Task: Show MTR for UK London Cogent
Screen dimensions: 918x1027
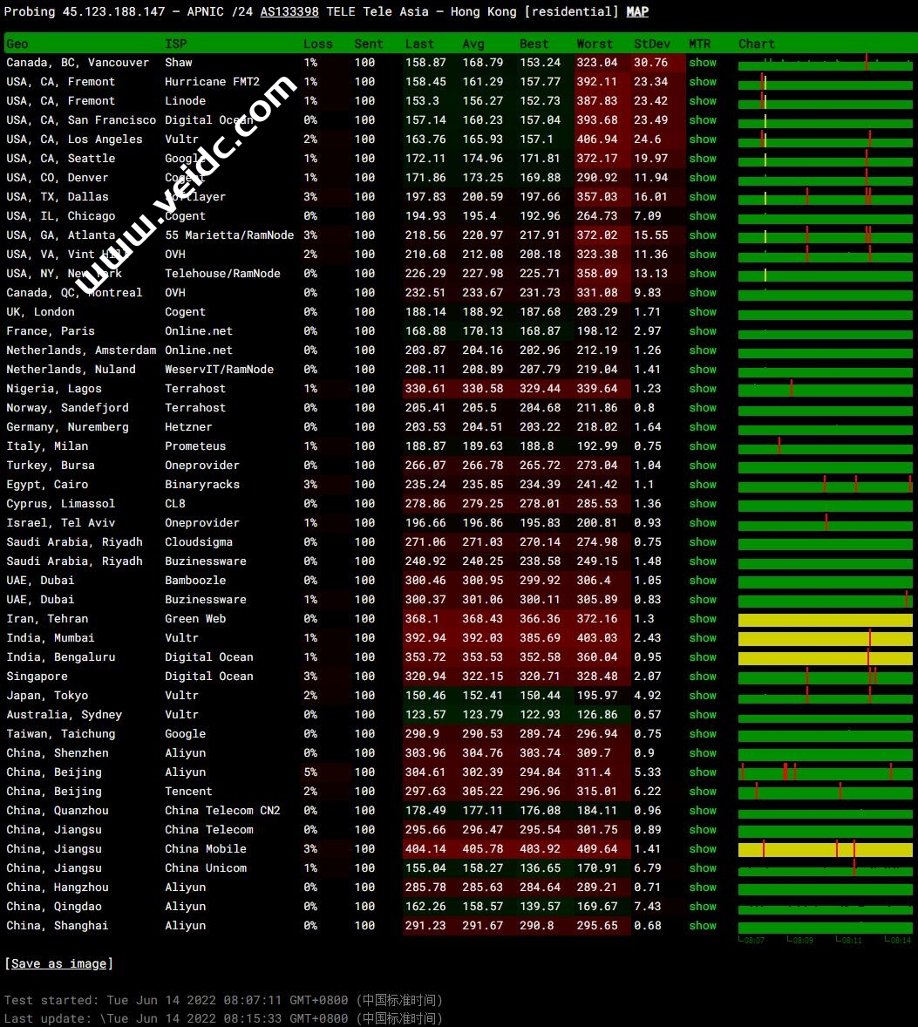Action: 703,312
